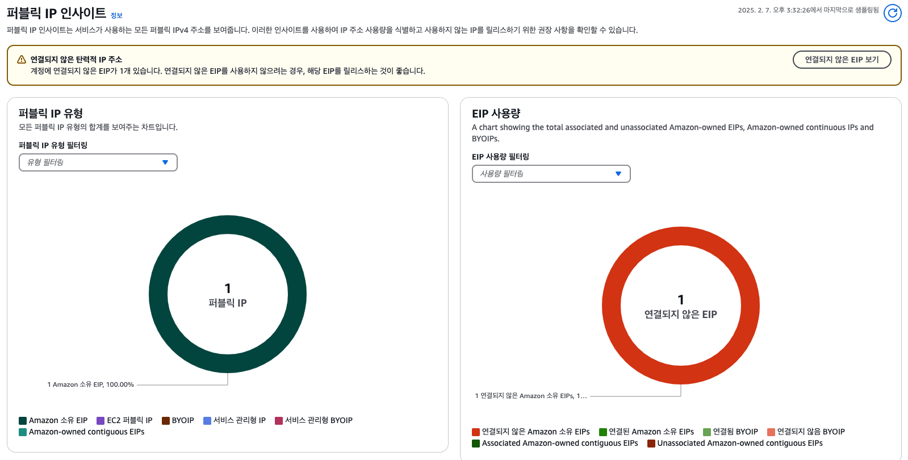Image resolution: width=908 pixels, height=460 pixels.
Task: Select the Amazon-owned contiguous EIPs legend swatch
Action: tap(23, 432)
